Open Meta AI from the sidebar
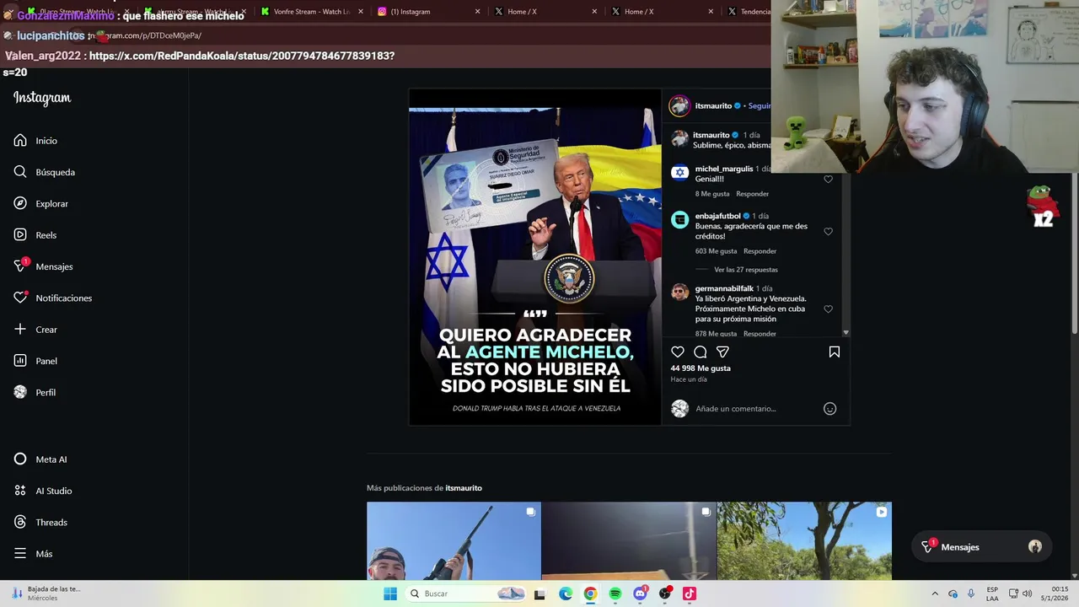 (x=40, y=459)
